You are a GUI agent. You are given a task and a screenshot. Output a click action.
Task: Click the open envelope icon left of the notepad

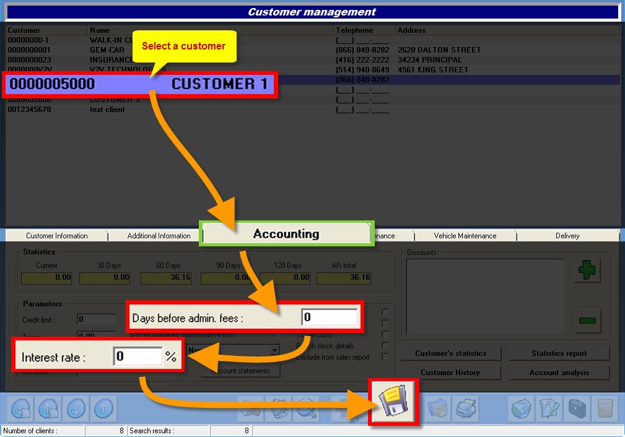tap(521, 409)
